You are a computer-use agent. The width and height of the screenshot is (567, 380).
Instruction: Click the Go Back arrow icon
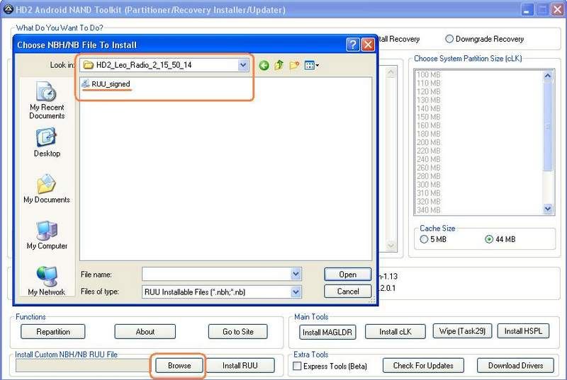coord(264,65)
